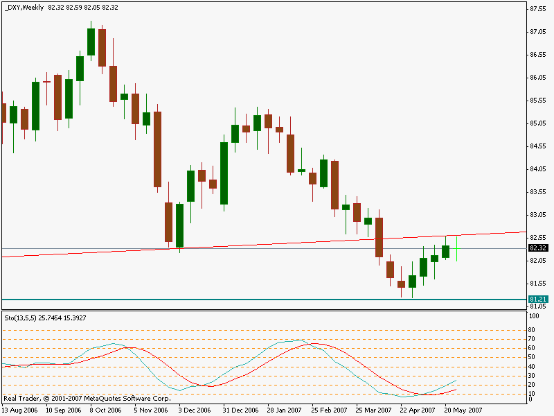The height and width of the screenshot is (416, 554).
Task: Select the 82.32 current price tag
Action: [x=537, y=248]
